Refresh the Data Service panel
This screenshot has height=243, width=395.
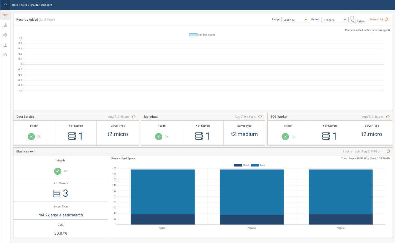(x=134, y=117)
